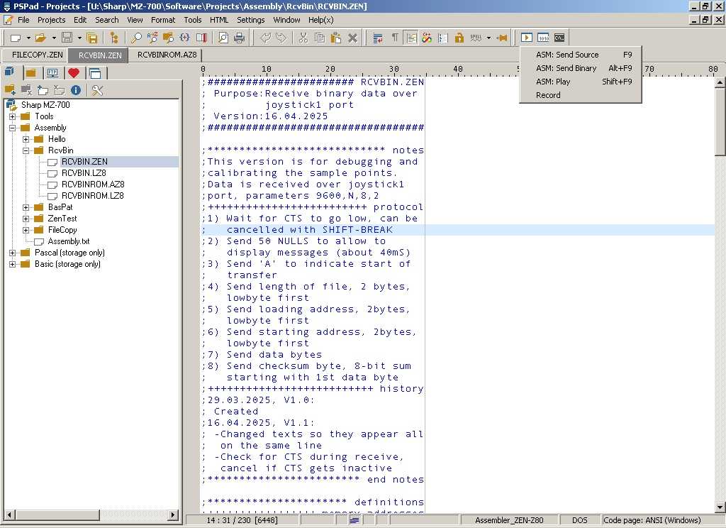
Task: Click the Paste clipboard icon
Action: (336, 38)
